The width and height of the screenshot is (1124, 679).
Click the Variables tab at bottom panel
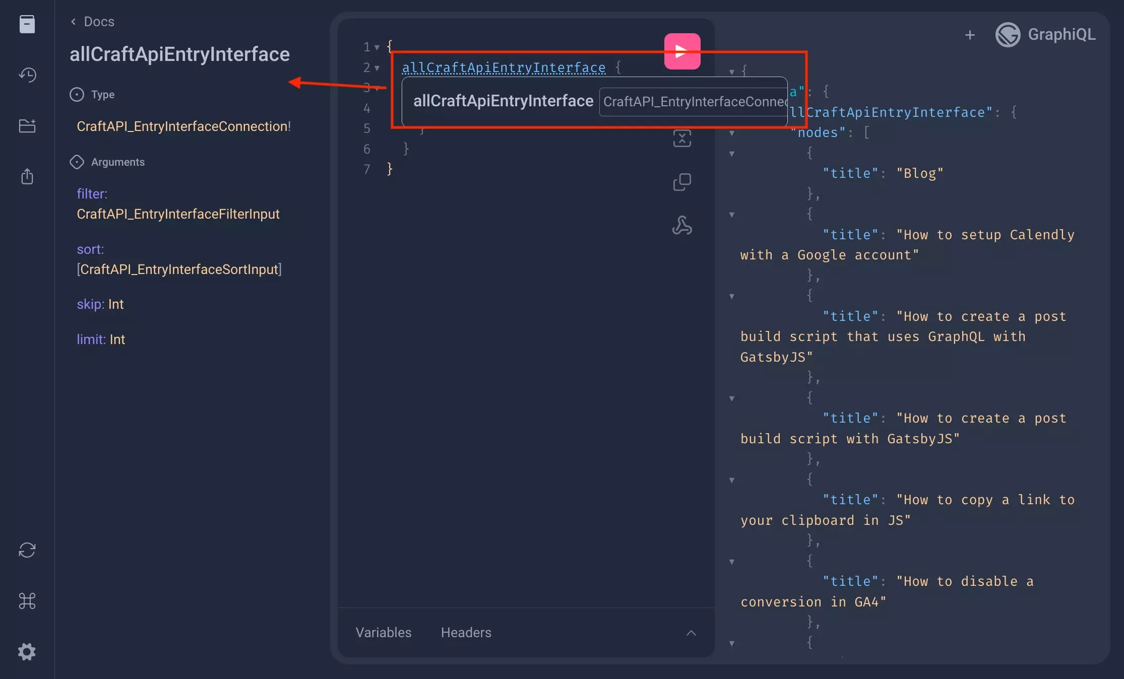tap(384, 632)
